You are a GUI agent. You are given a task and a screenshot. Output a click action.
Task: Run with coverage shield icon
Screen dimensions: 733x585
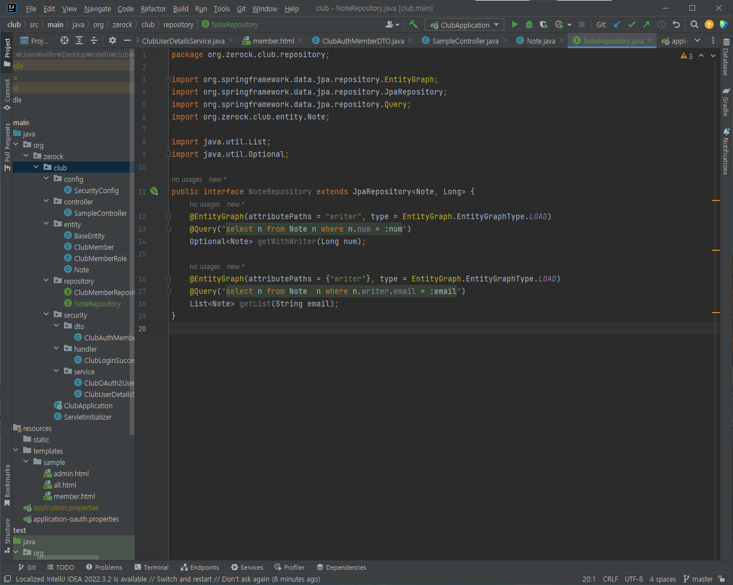[x=544, y=24]
